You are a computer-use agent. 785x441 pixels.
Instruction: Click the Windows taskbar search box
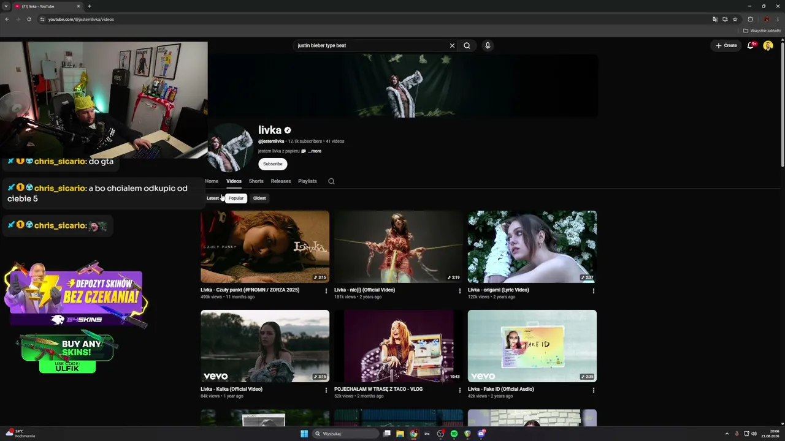345,434
